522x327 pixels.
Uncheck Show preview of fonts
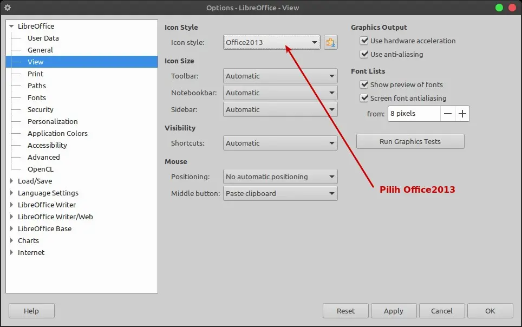coord(364,85)
